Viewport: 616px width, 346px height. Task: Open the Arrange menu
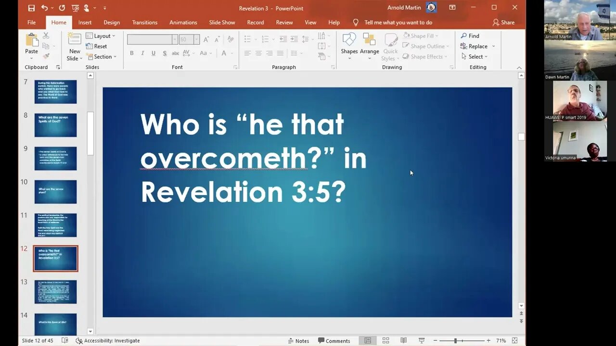[370, 47]
